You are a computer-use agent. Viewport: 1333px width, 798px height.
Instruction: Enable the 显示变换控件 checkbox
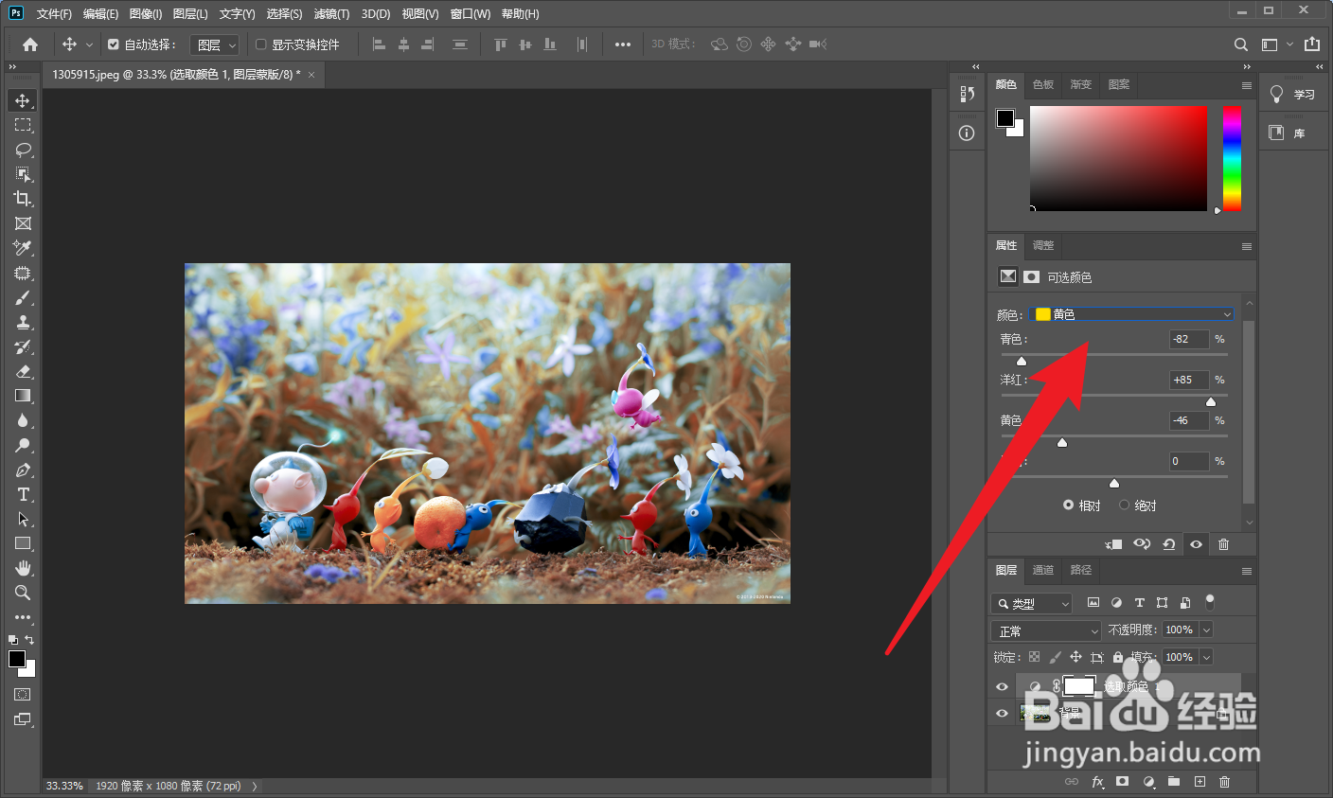[x=261, y=44]
